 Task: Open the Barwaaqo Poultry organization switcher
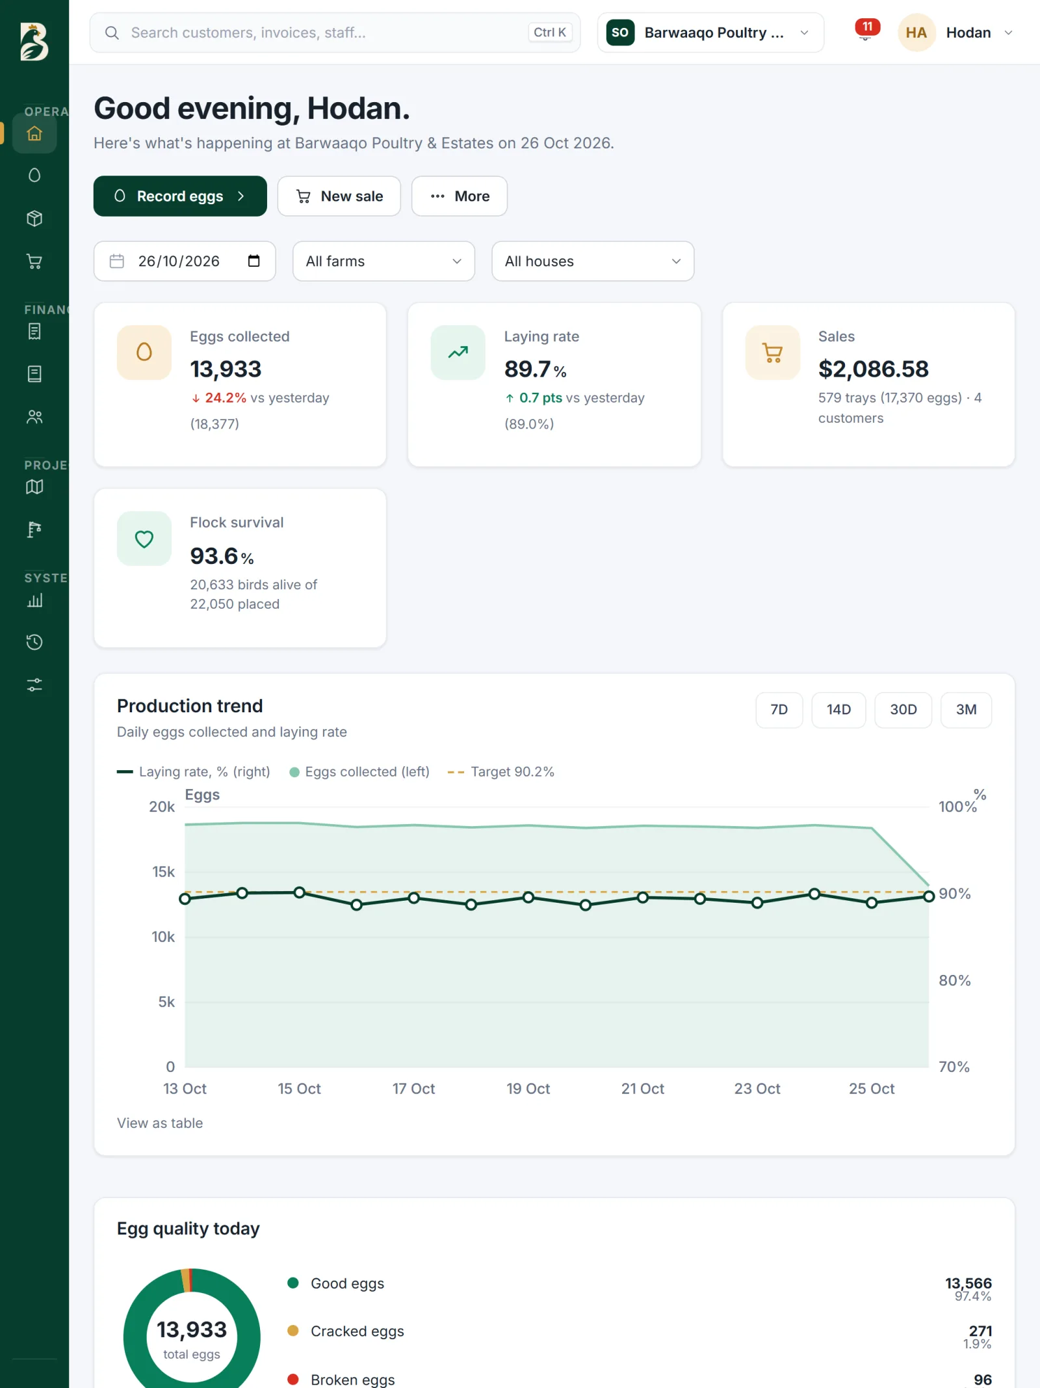coord(710,33)
